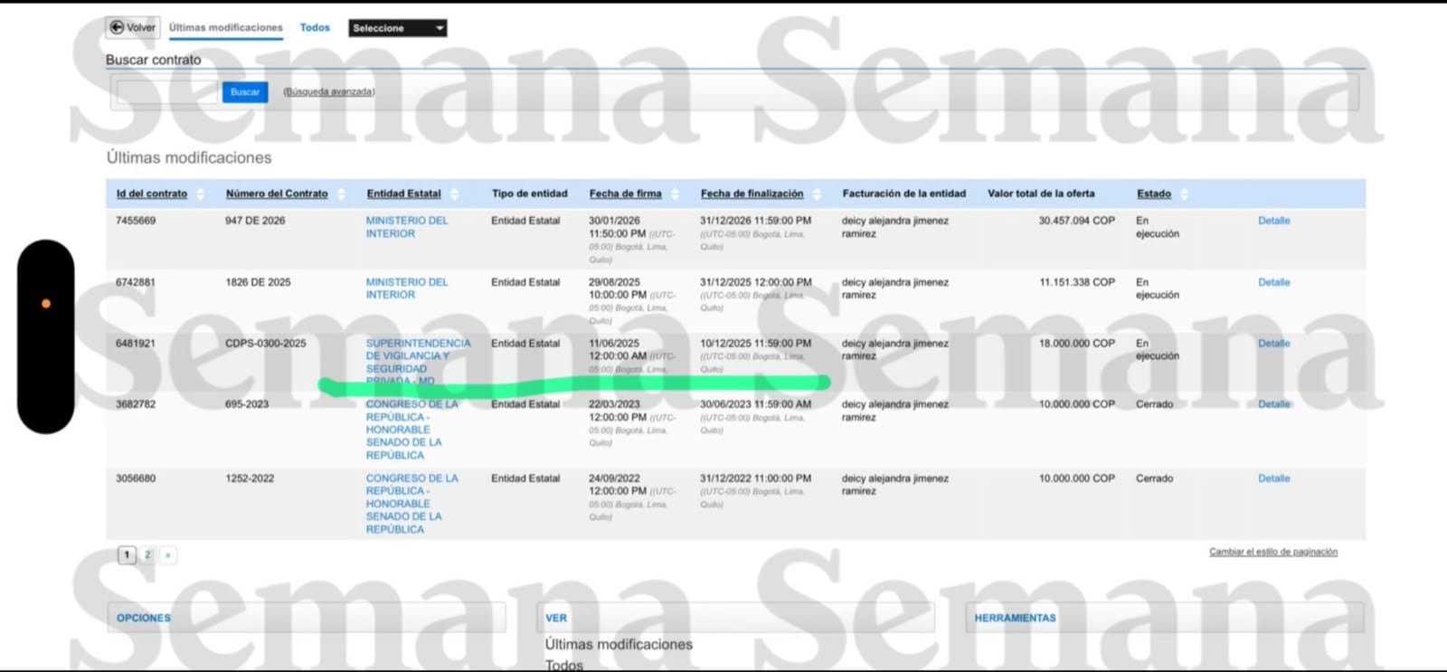1447x672 pixels.
Task: Open CONGRESO DE LA REPÚBLICA link for 1252-2022
Action: coord(411,504)
